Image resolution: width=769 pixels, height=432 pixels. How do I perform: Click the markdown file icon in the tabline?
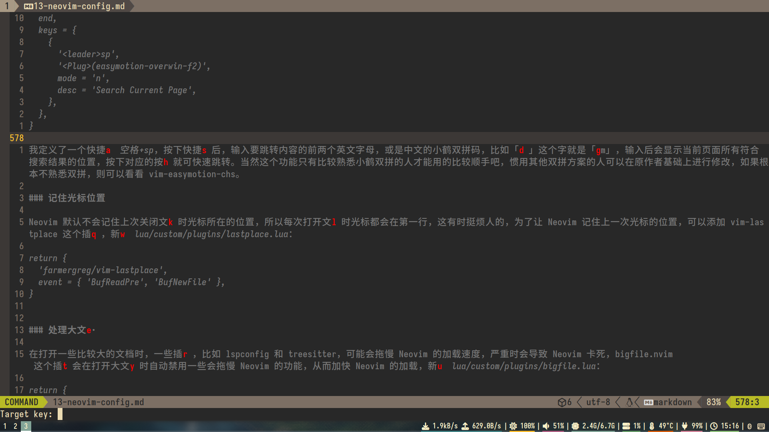28,6
